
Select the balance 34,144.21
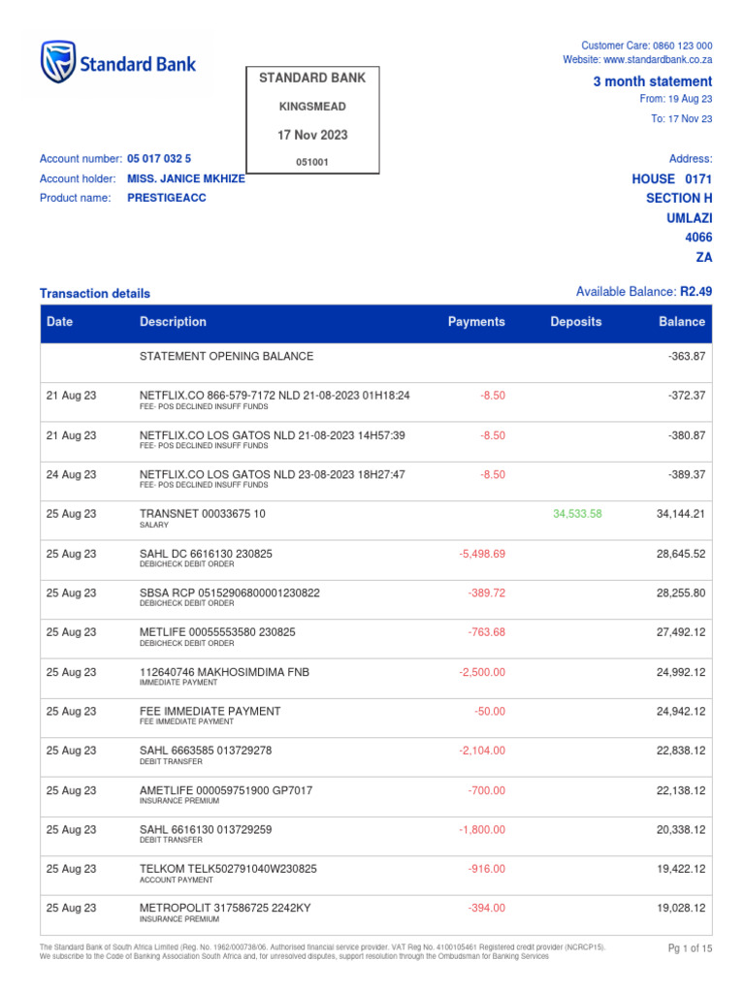680,514
